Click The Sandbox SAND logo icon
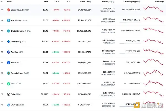This screenshot has width=166, height=111. 9,21
